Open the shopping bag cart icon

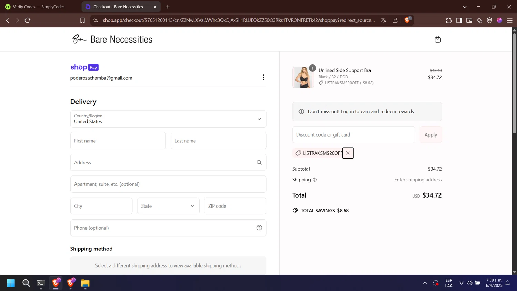point(438,39)
